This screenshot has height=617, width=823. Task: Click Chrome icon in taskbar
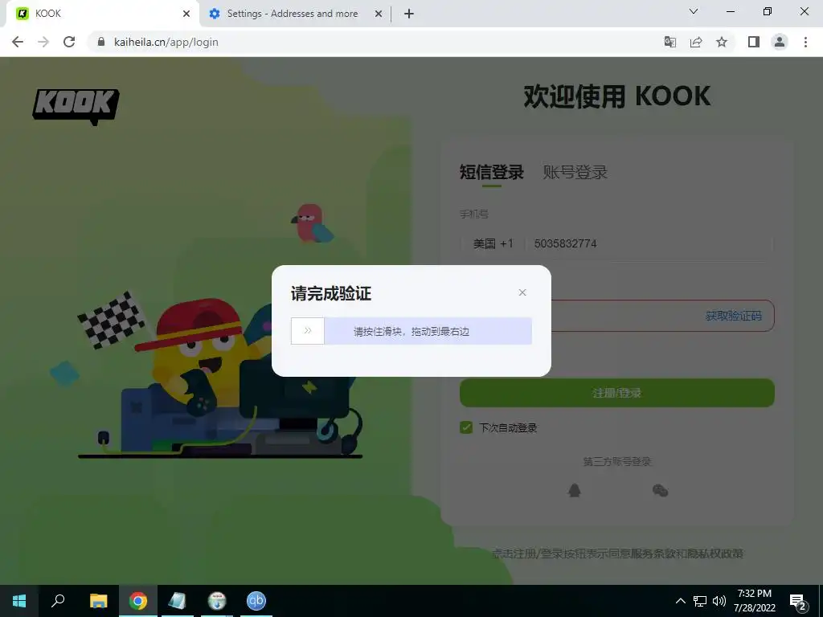[138, 601]
